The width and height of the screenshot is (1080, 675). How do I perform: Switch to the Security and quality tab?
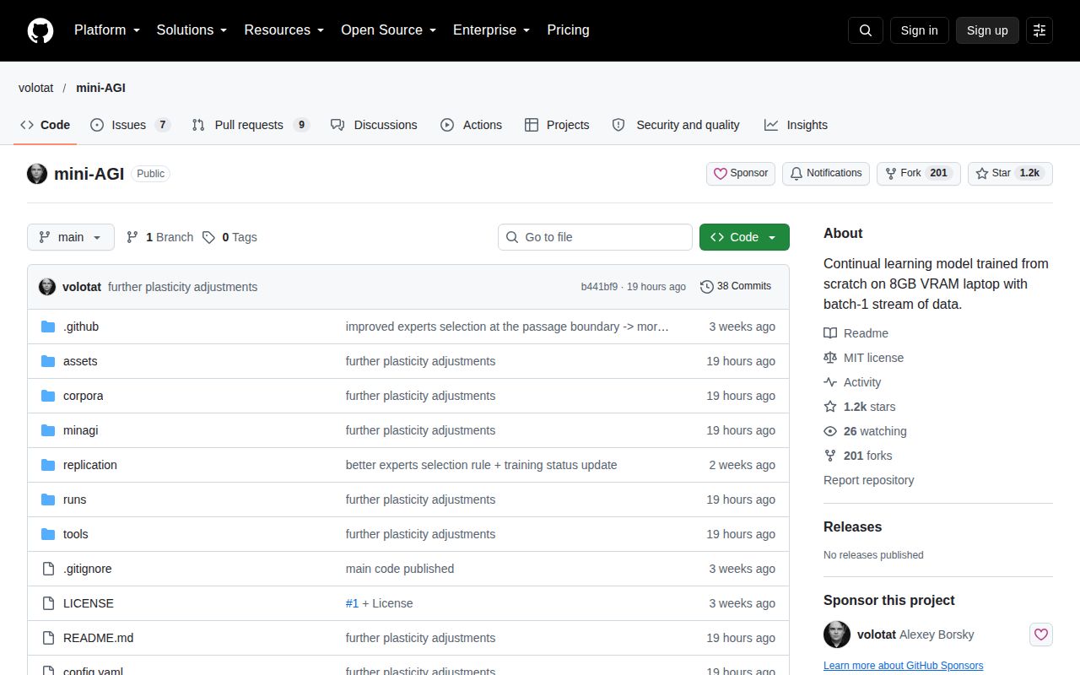pos(676,125)
